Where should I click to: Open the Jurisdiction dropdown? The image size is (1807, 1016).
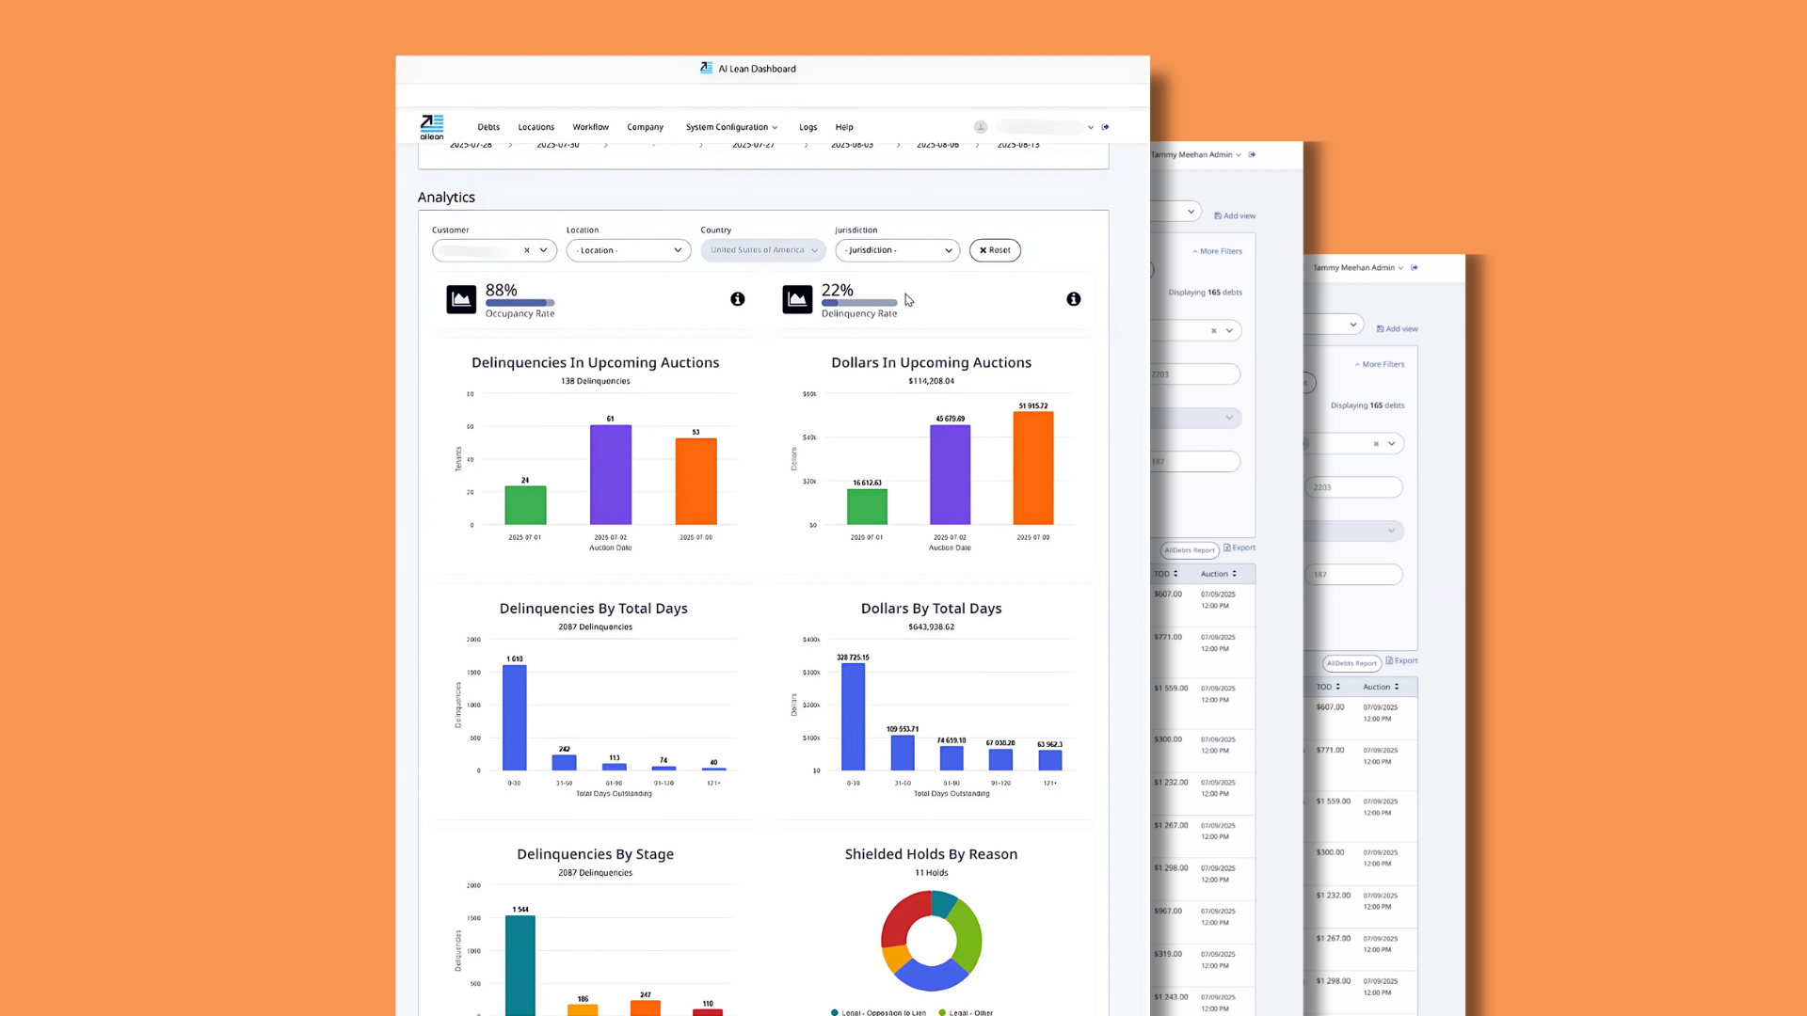click(x=897, y=250)
